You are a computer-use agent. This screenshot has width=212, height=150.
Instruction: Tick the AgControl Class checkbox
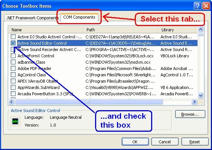[13, 75]
